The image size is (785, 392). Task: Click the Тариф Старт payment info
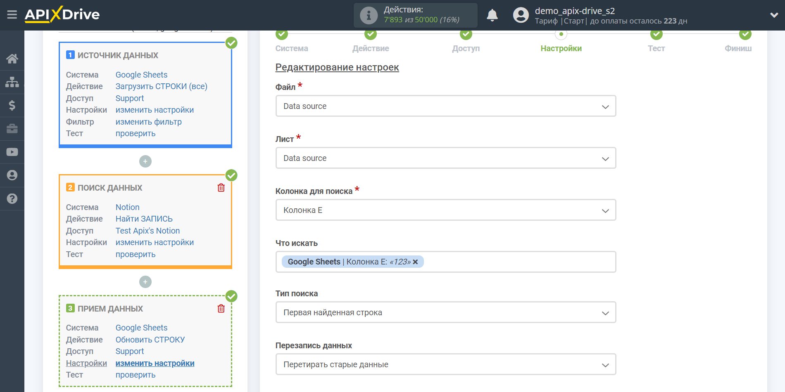point(611,21)
